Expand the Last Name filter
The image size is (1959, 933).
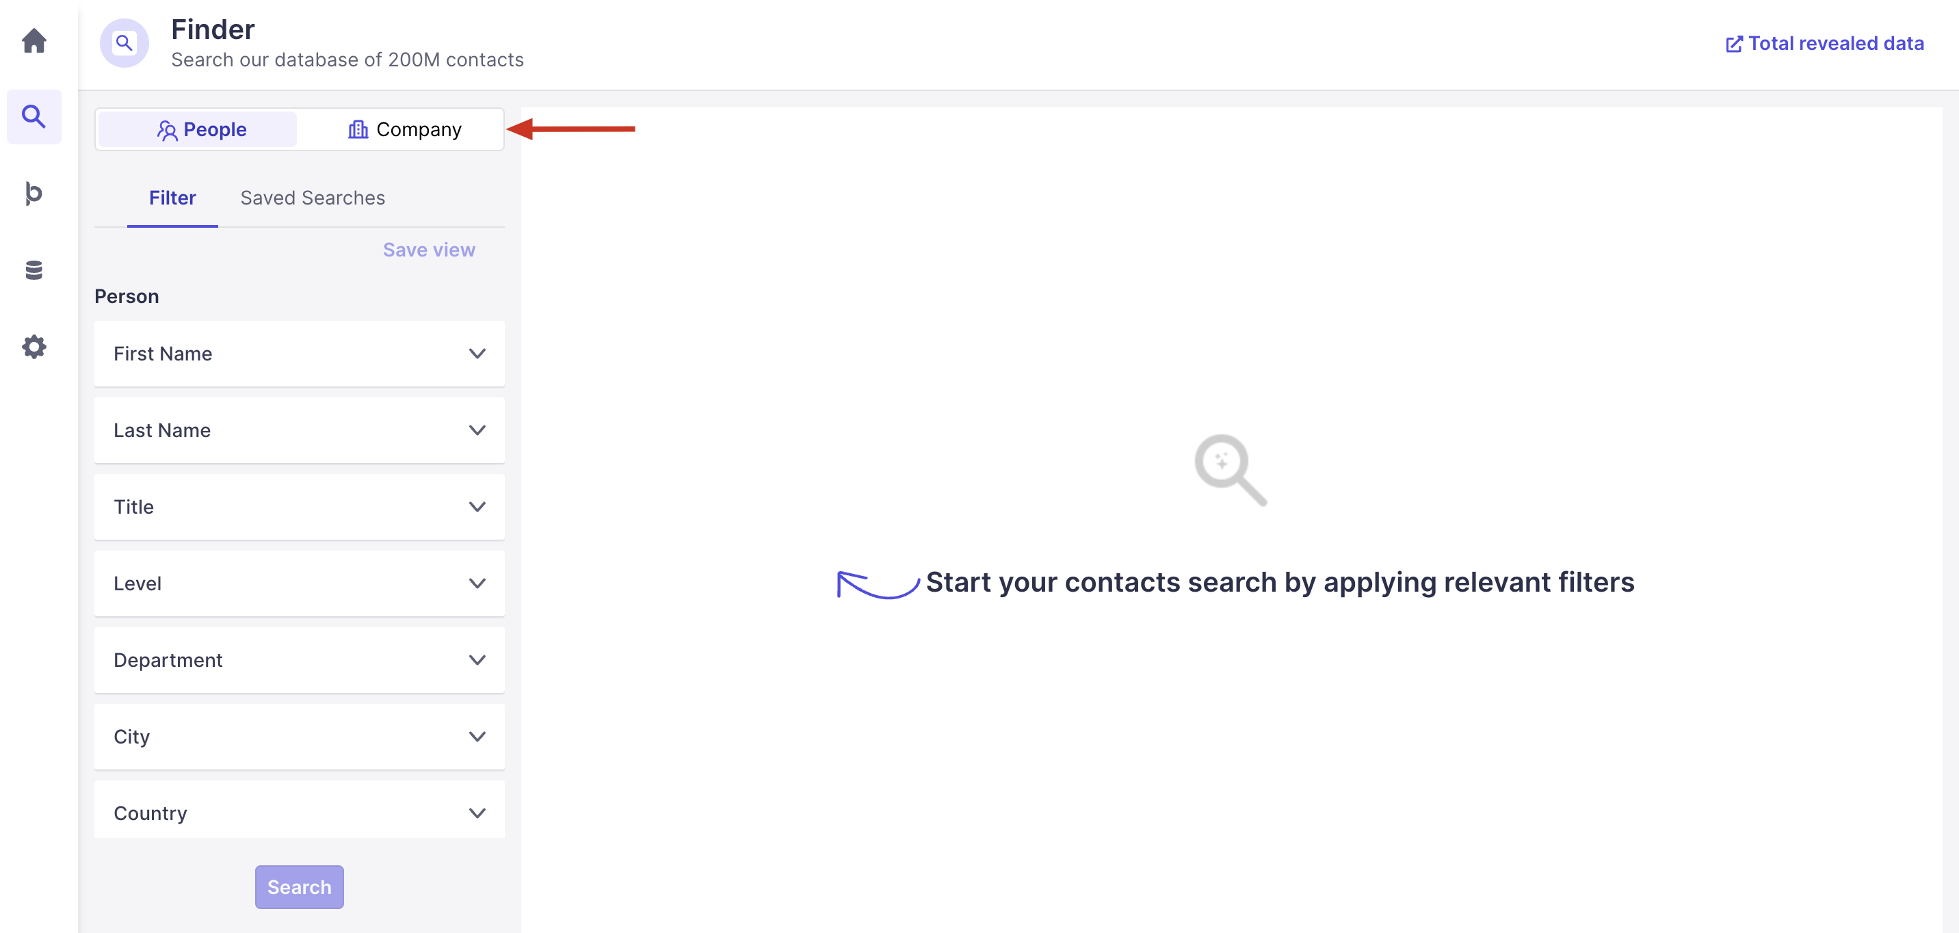point(299,430)
